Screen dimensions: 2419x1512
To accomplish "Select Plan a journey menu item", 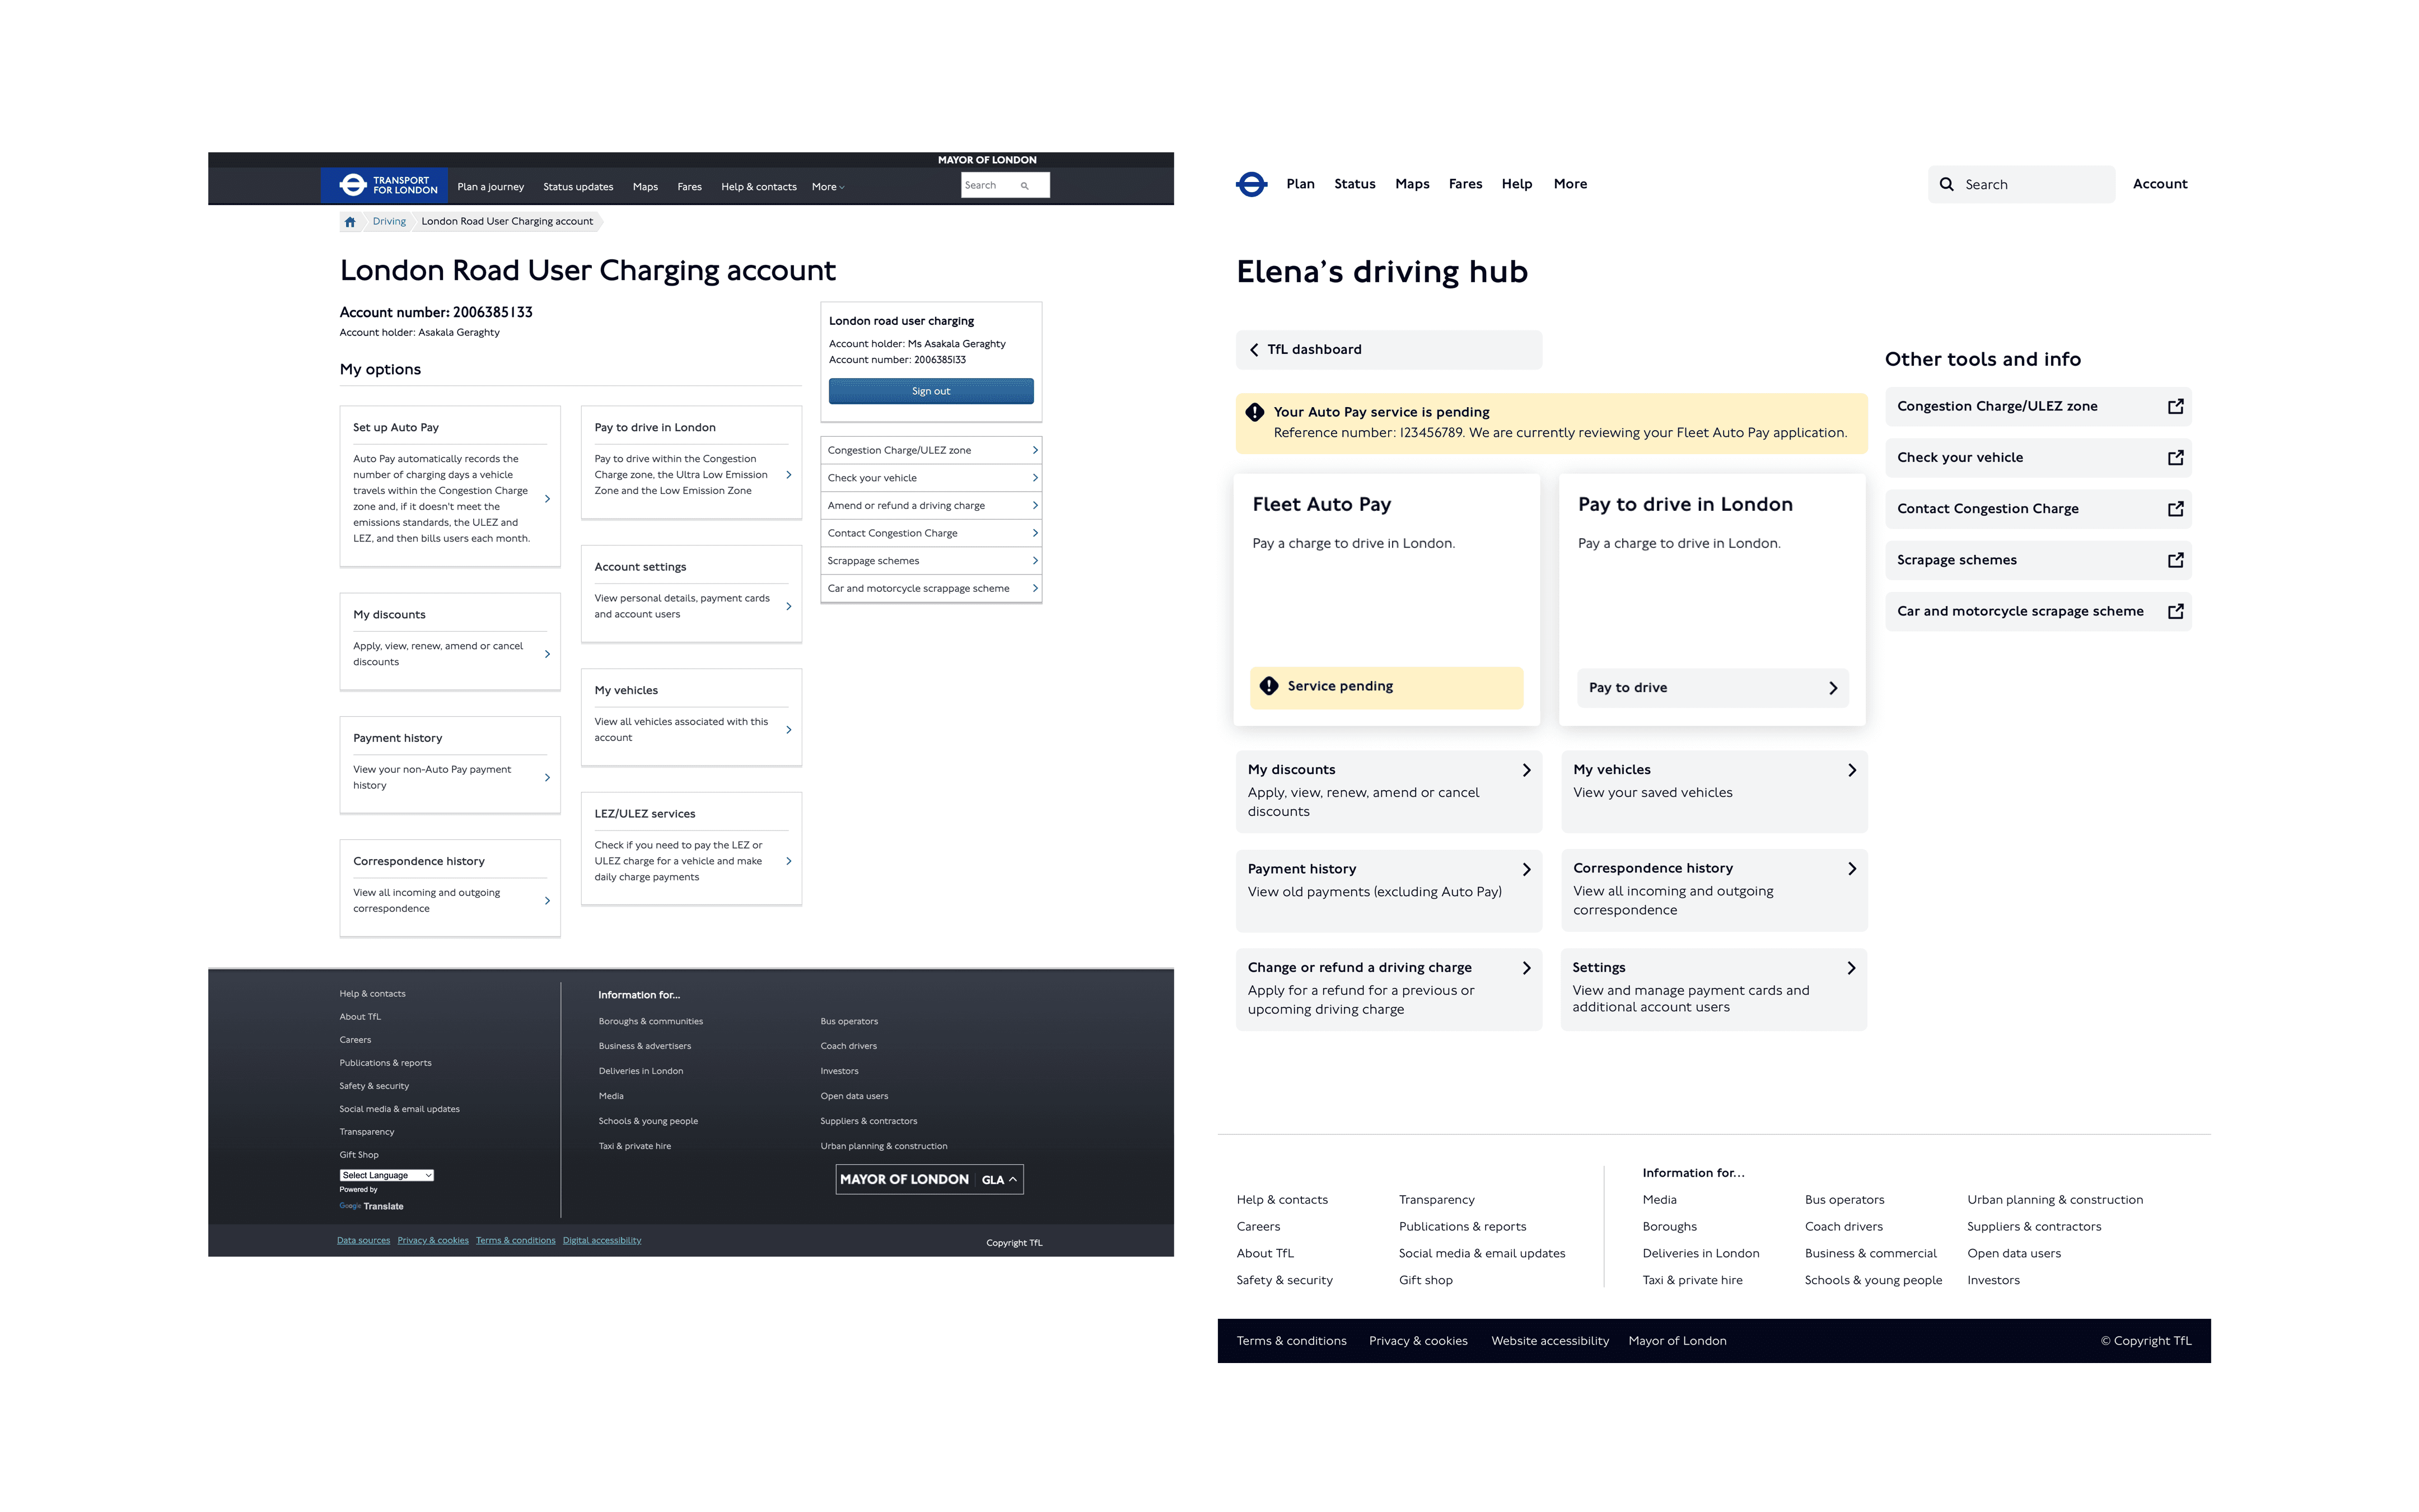I will coord(490,187).
